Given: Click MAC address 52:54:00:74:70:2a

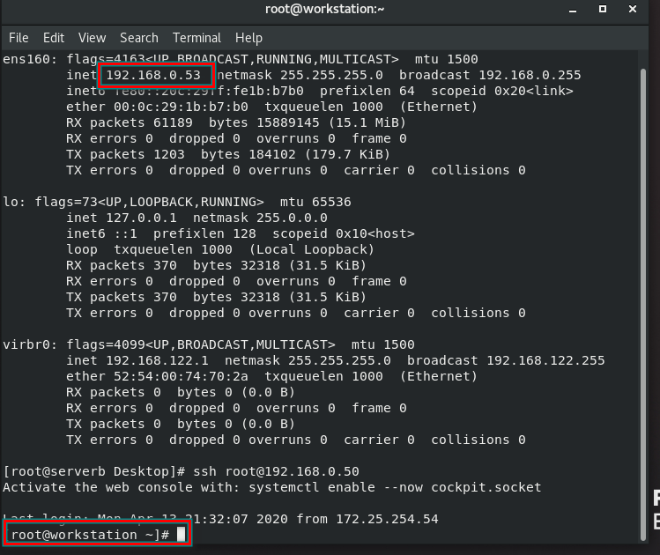Looking at the screenshot, I should click(181, 376).
